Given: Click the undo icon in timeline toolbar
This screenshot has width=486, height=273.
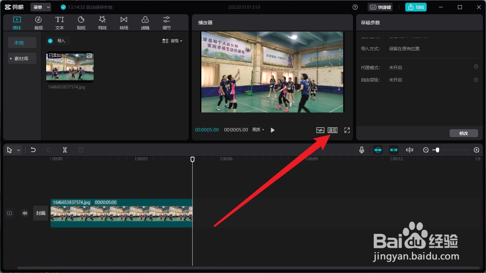Looking at the screenshot, I should (33, 150).
